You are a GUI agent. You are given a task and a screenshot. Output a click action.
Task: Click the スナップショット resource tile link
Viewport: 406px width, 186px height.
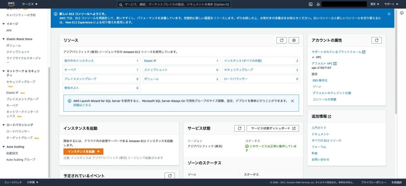tap(156, 70)
